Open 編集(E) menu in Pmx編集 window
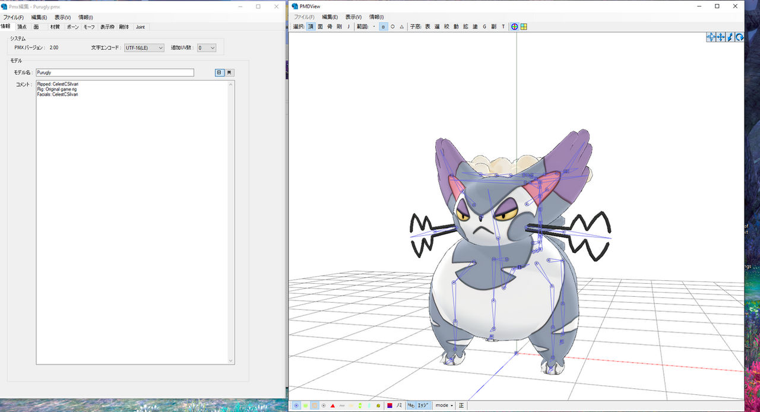 coord(39,17)
